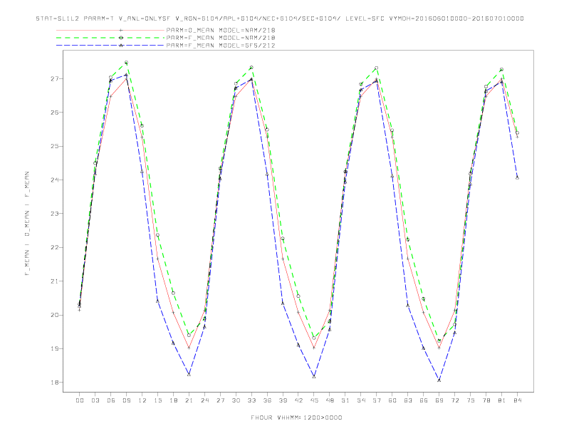Click x-axis tick label 03
Image resolution: width=564 pixels, height=436 pixels.
[95, 400]
